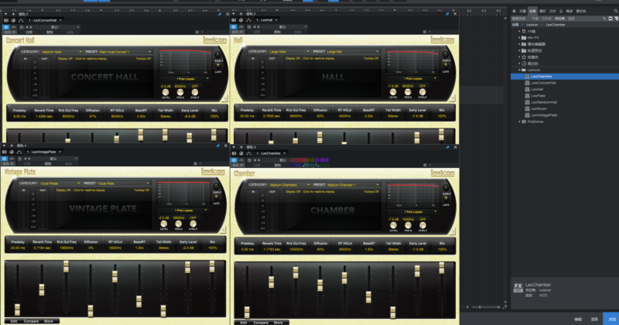
Task: Click Display Off realtime display text in Chamber
Action: (x=310, y=192)
